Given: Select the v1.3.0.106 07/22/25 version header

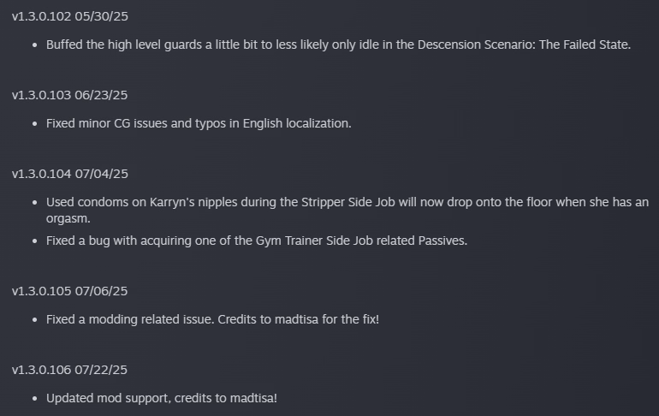Looking at the screenshot, I should (x=70, y=370).
